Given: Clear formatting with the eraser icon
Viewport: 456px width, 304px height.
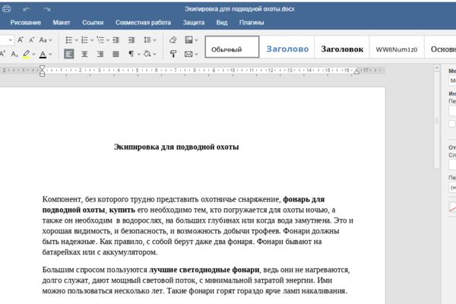Looking at the screenshot, I should (x=173, y=40).
